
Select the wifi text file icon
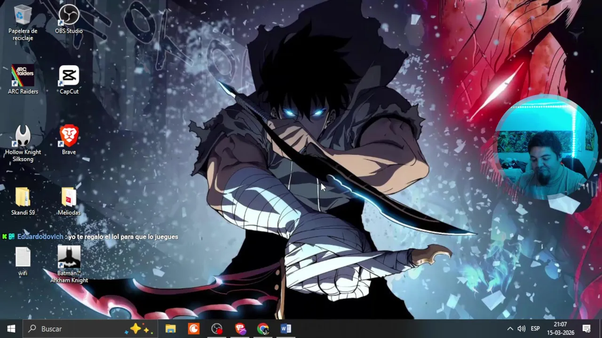[23, 261]
